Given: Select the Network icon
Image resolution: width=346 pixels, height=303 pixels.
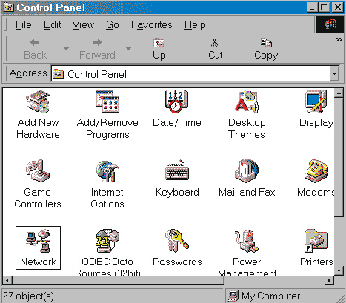Looking at the screenshot, I should (x=38, y=241).
